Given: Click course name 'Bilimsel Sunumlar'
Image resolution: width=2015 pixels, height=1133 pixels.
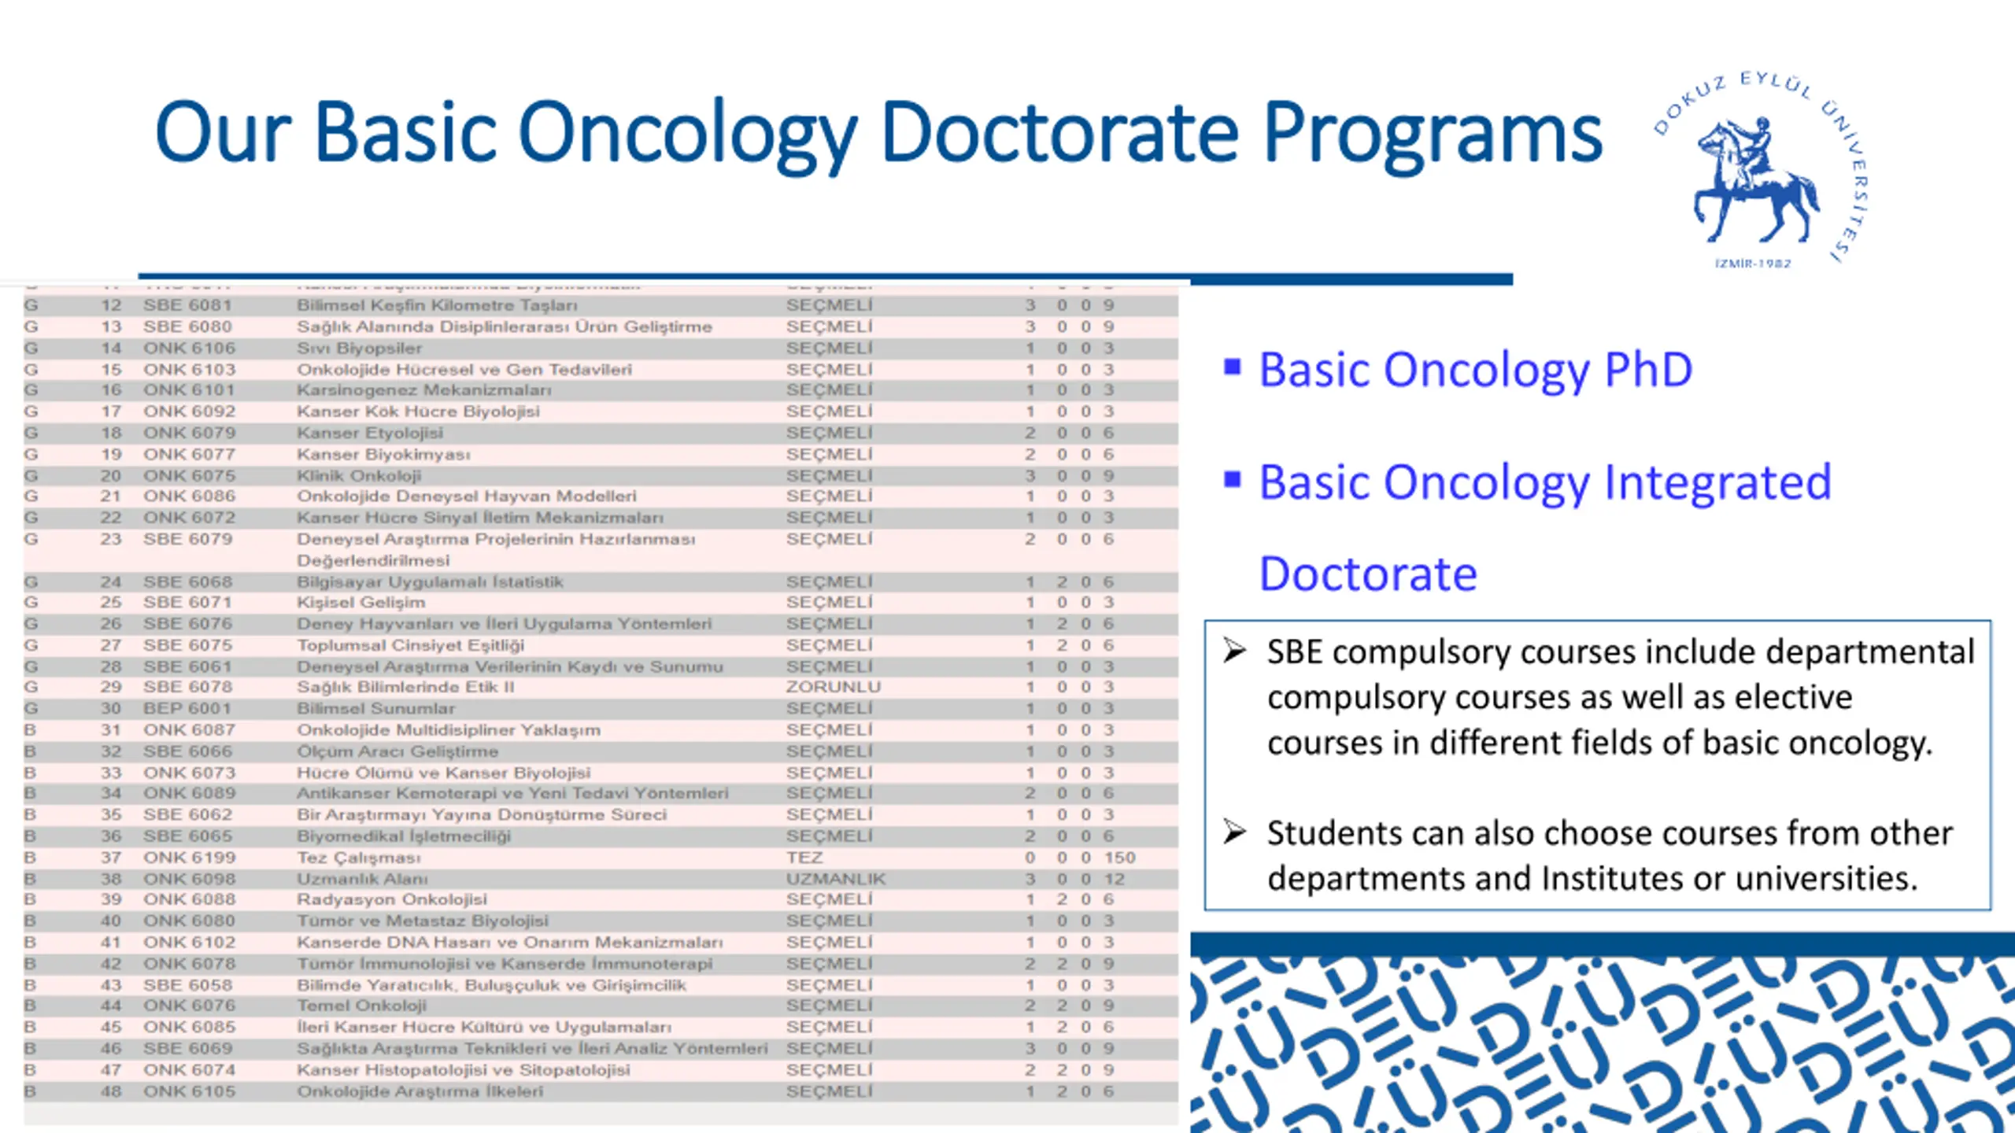Looking at the screenshot, I should click(375, 709).
